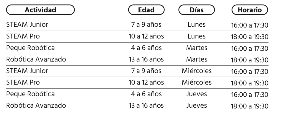The height and width of the screenshot is (122, 282).
Task: Click STEAM Pro in the Lunes row
Action: coord(23,36)
